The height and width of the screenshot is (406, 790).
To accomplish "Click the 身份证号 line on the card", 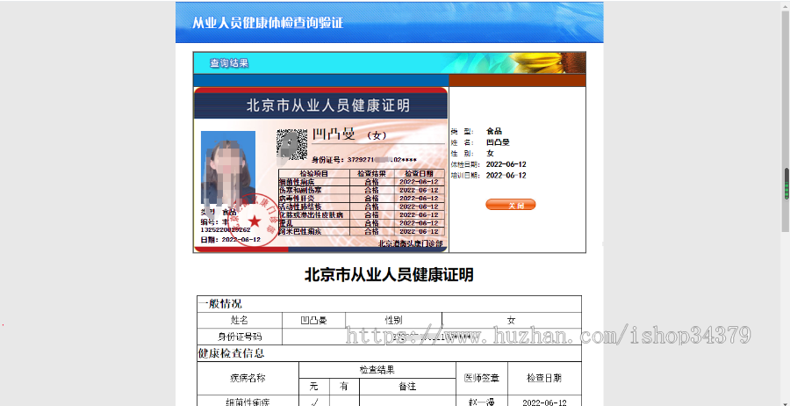I will click(x=364, y=160).
